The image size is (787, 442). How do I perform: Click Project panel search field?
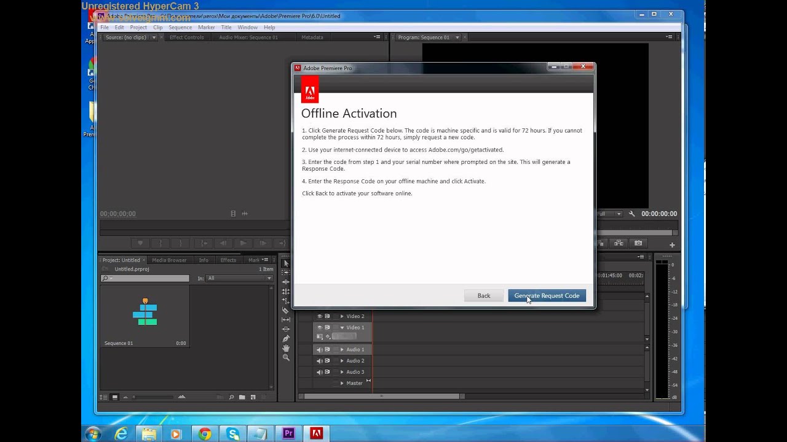pyautogui.click(x=145, y=278)
